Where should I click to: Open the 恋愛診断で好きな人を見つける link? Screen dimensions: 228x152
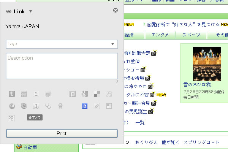tap(183, 24)
